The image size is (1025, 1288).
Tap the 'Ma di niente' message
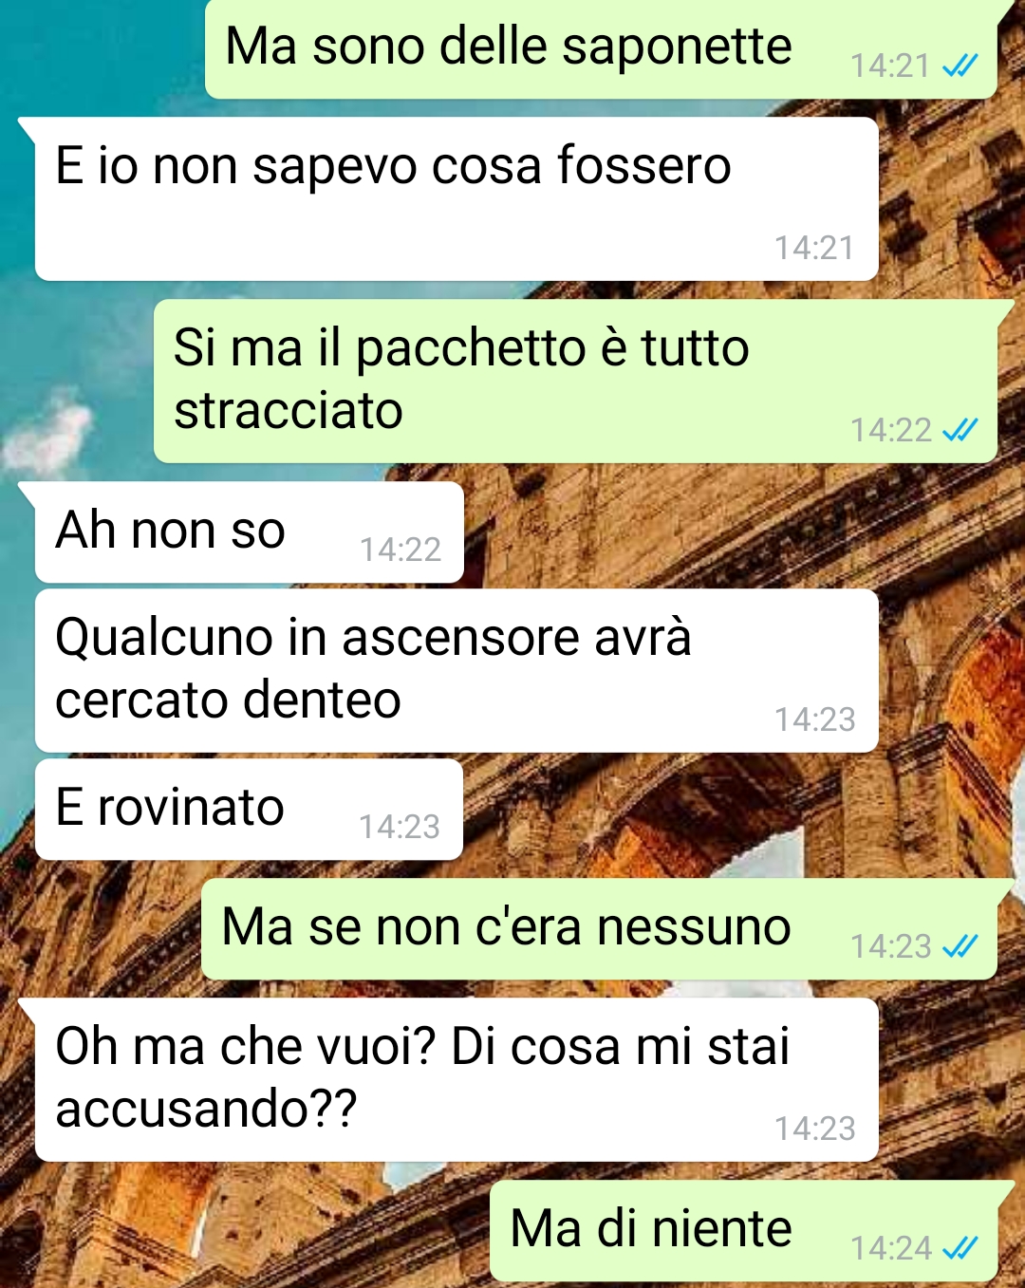(x=744, y=1231)
